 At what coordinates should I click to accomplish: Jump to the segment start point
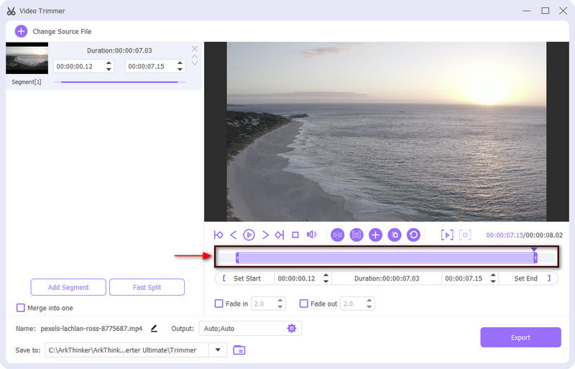(218, 234)
